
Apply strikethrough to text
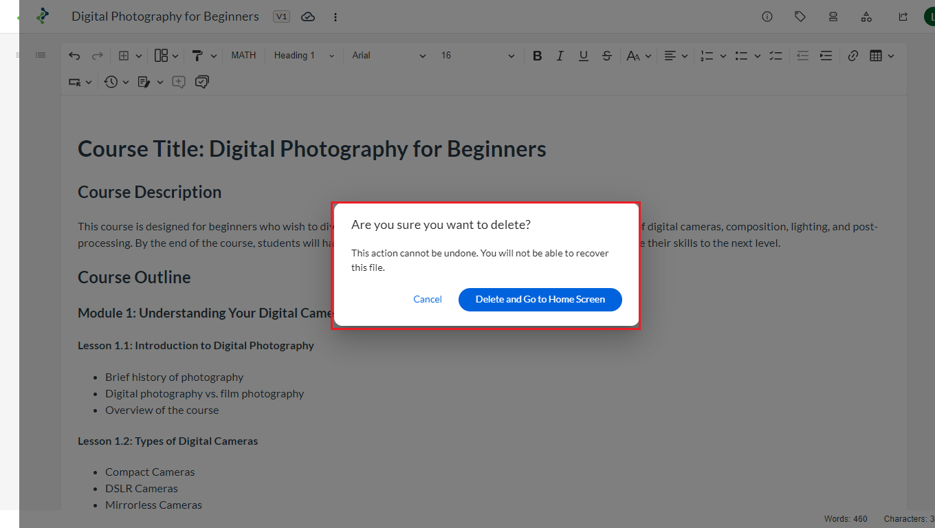(x=606, y=56)
